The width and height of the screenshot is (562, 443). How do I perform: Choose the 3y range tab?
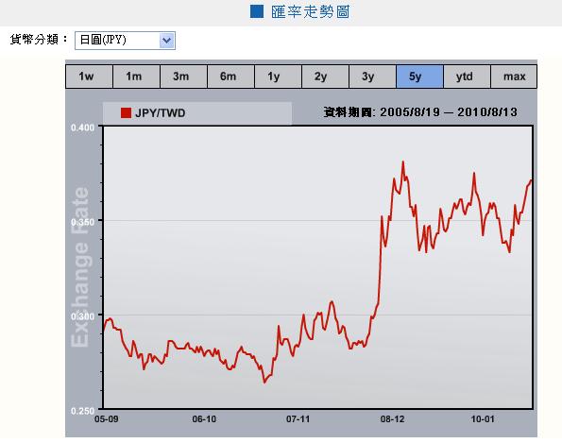click(x=372, y=77)
